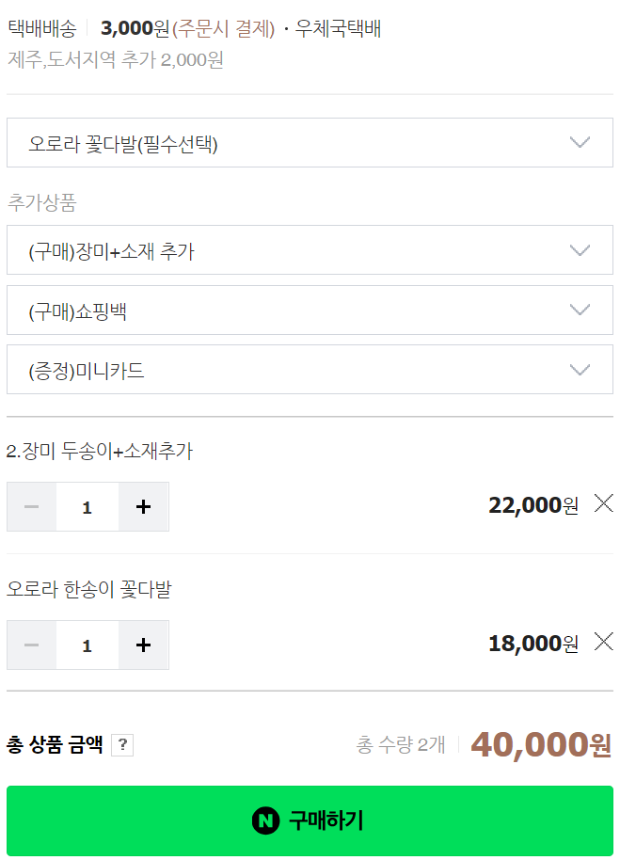Remove the 22,000원 장미 두송이 item

tap(603, 503)
